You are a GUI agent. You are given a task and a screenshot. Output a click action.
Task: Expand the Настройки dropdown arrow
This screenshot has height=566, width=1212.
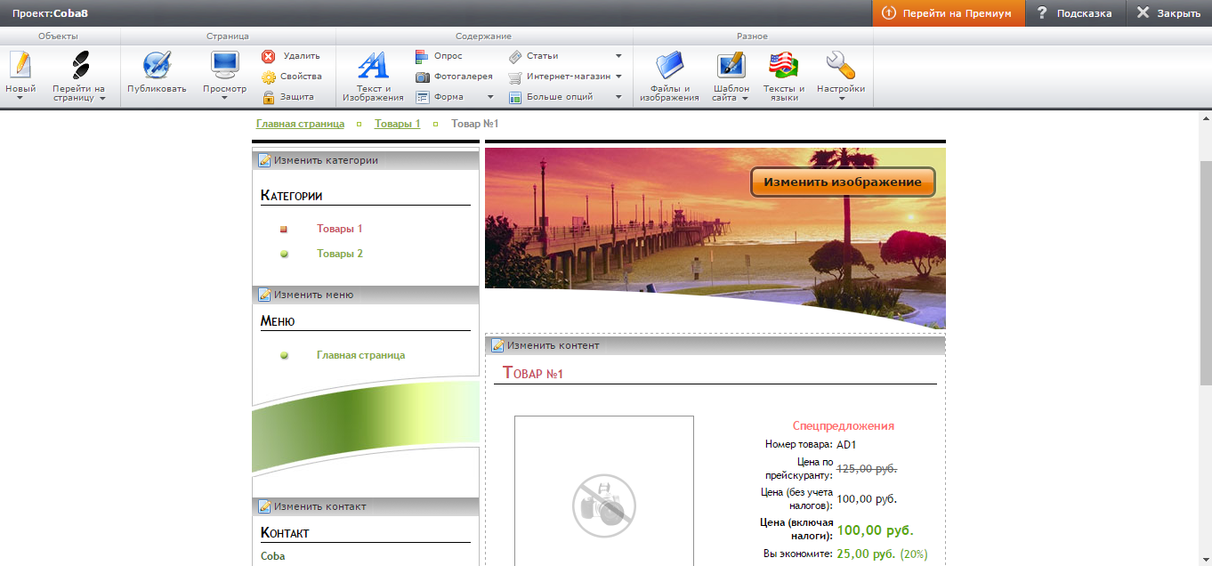click(841, 99)
